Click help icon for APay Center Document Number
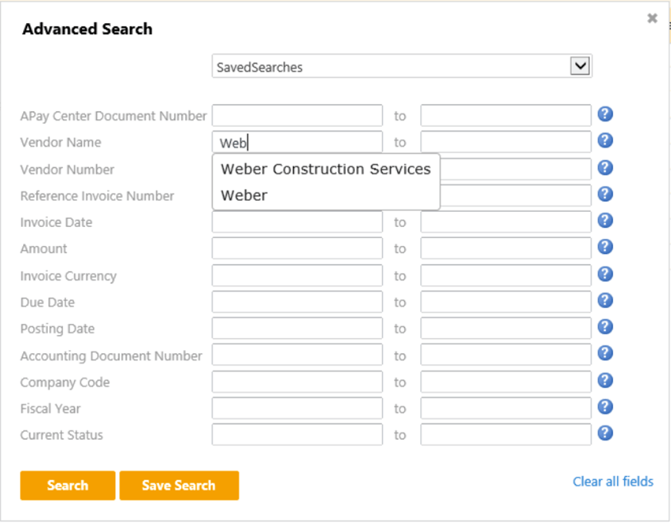This screenshot has height=523, width=671. (x=605, y=114)
